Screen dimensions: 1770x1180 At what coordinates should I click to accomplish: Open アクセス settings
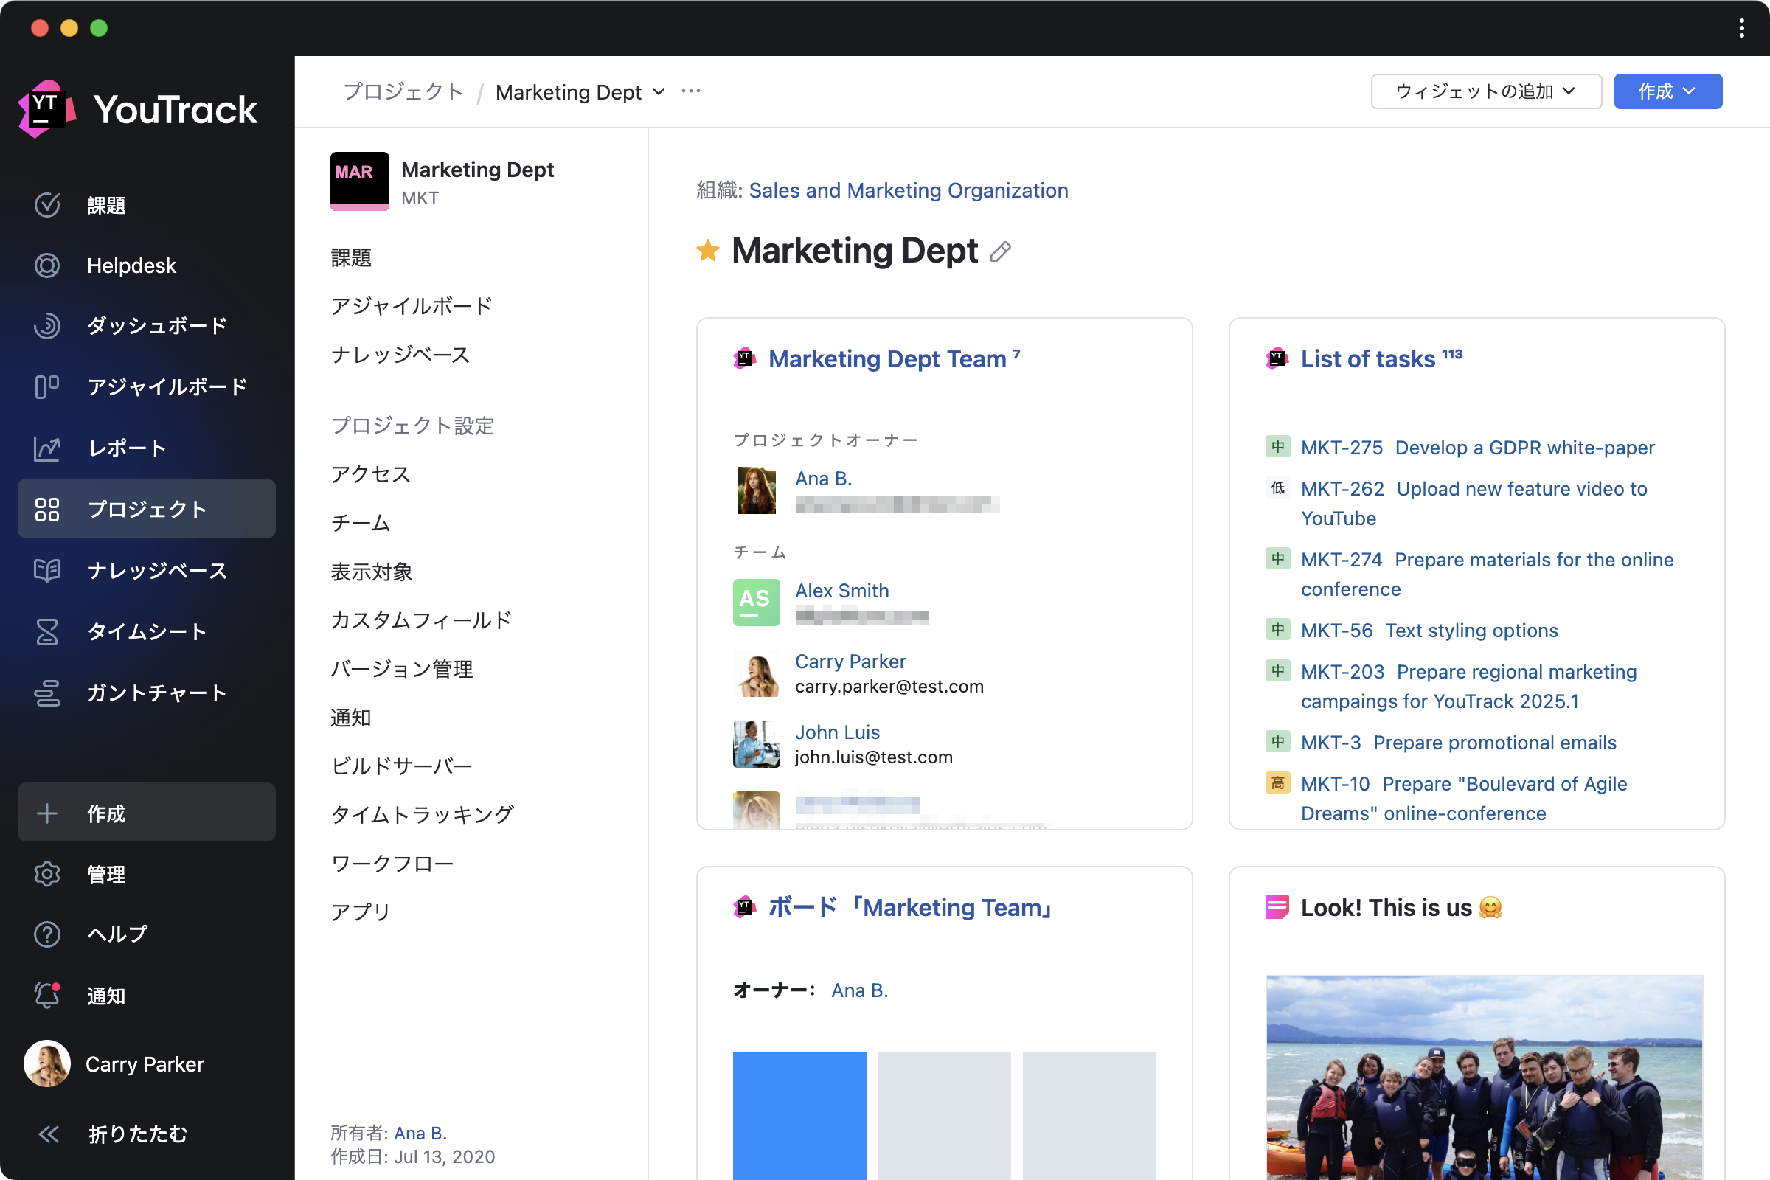tap(371, 473)
